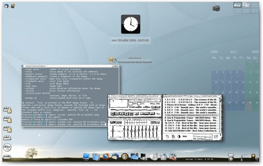Open the cdrom disc icon
263x166 pixels.
[7, 148]
